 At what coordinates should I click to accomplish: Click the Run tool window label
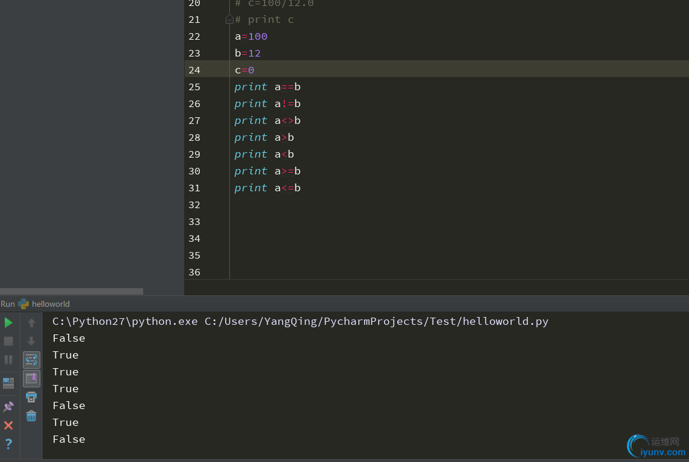click(7, 304)
